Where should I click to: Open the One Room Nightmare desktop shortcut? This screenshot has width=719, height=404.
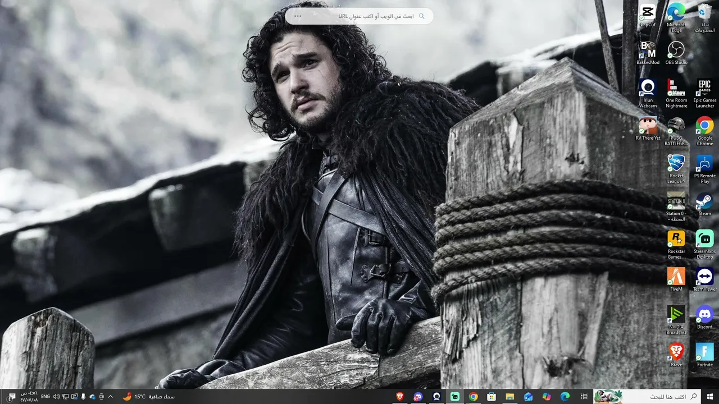[676, 94]
